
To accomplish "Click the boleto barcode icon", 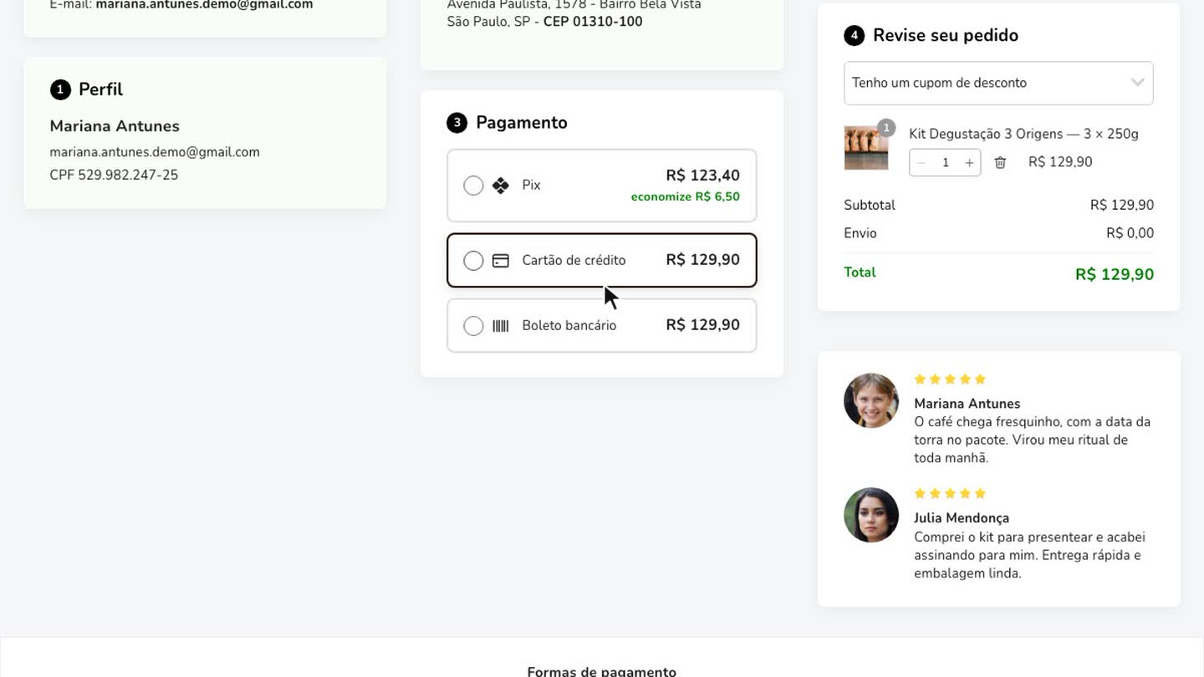I will (501, 326).
